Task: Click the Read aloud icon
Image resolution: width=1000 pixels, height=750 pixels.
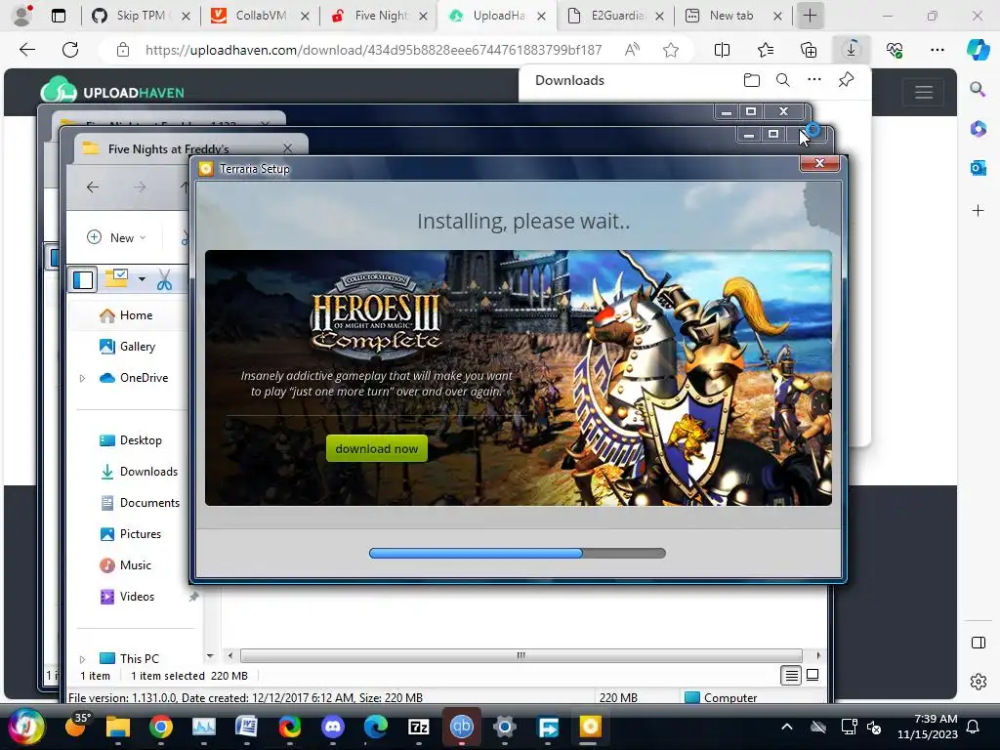Action: coord(632,50)
